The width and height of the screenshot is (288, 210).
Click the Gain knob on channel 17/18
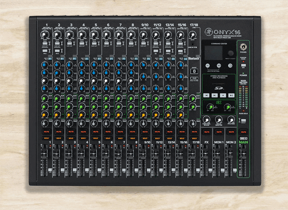coord(192,35)
